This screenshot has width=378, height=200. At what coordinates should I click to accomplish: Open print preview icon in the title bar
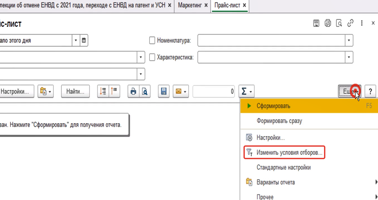[x=339, y=23]
